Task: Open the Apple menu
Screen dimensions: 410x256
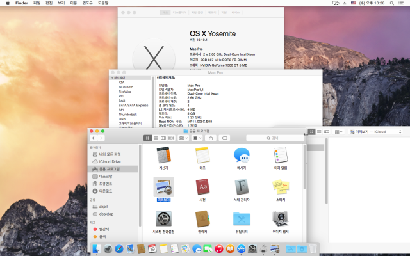Action: [8, 3]
